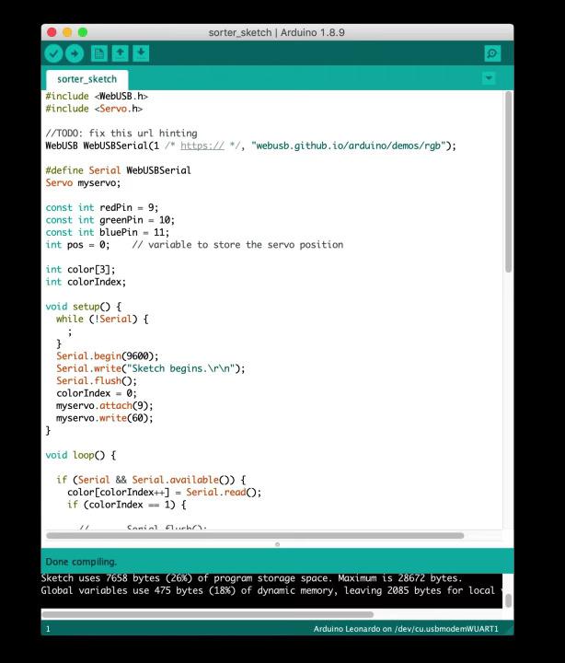
Task: Click the 'void setup() {' line
Action: [83, 307]
